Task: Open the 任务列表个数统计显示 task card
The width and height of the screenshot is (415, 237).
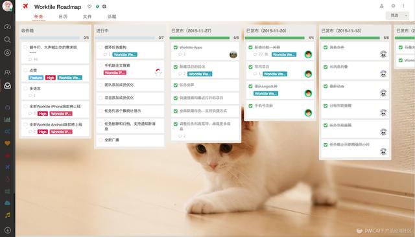Action: (130, 111)
